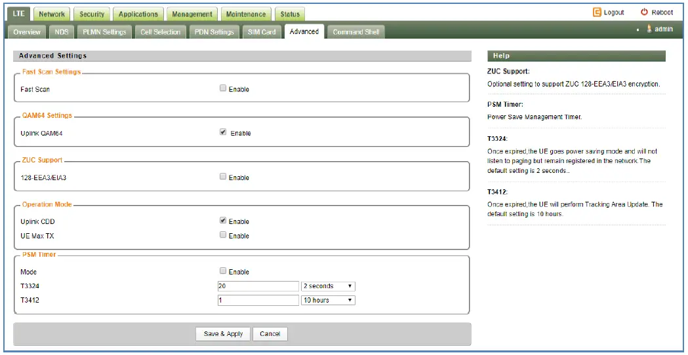This screenshot has width=688, height=355.
Task: Click the T3324 help heading
Action: [498, 138]
